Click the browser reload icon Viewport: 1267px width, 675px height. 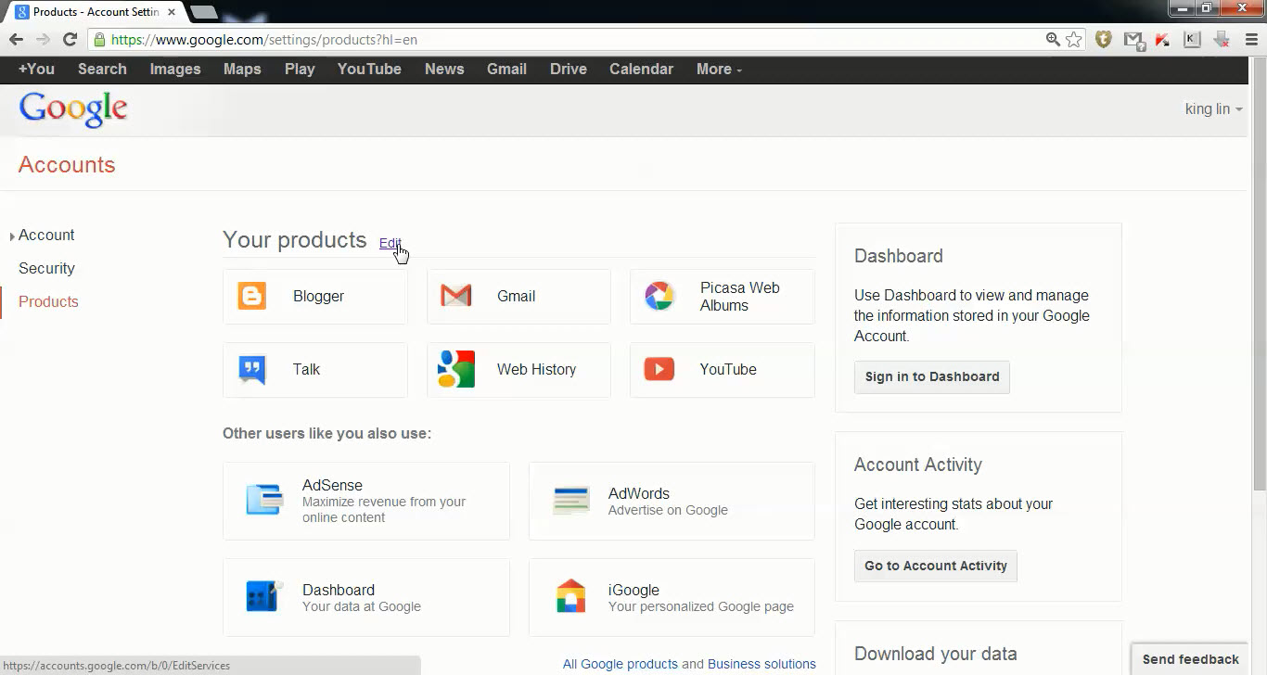70,39
